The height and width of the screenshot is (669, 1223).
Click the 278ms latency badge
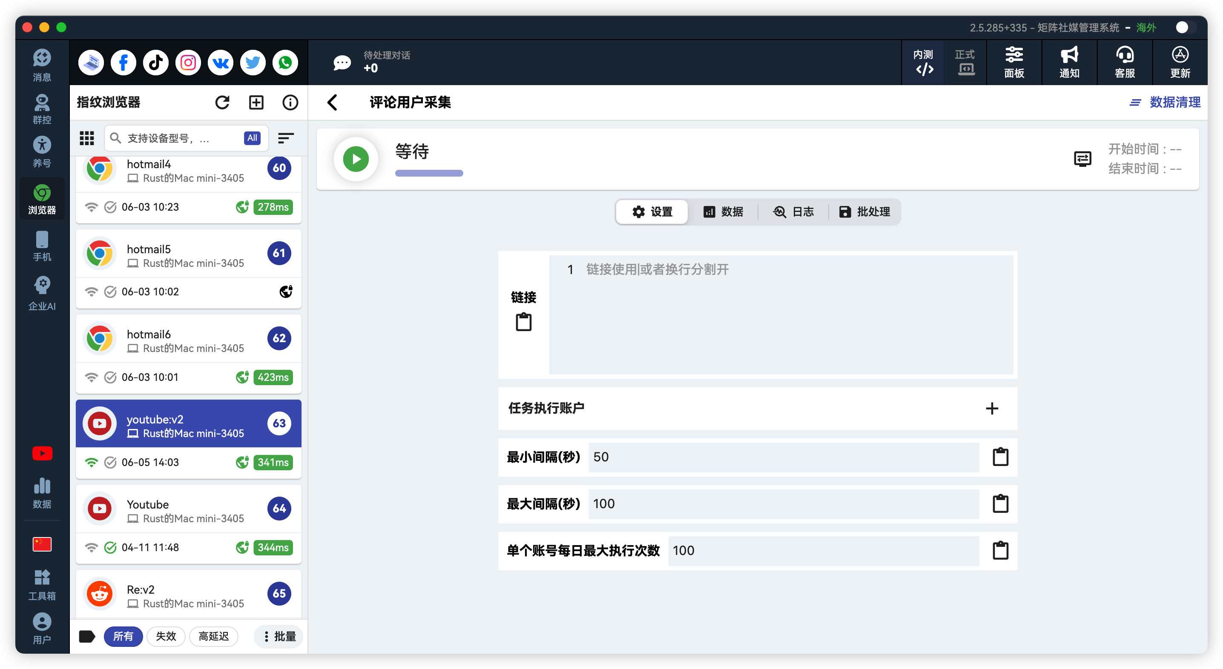[273, 207]
